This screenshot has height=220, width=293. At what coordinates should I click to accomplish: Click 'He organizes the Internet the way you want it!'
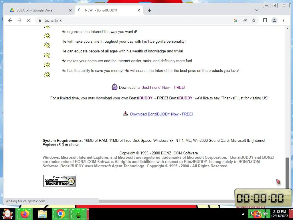coord(99,32)
